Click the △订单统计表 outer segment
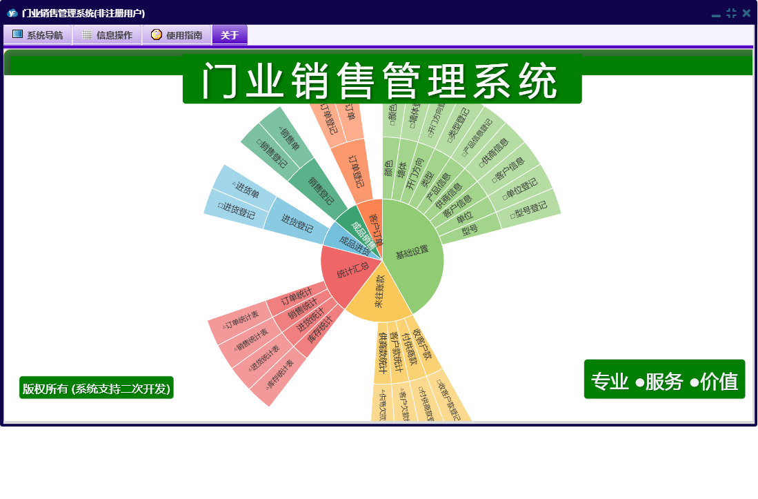 240,320
